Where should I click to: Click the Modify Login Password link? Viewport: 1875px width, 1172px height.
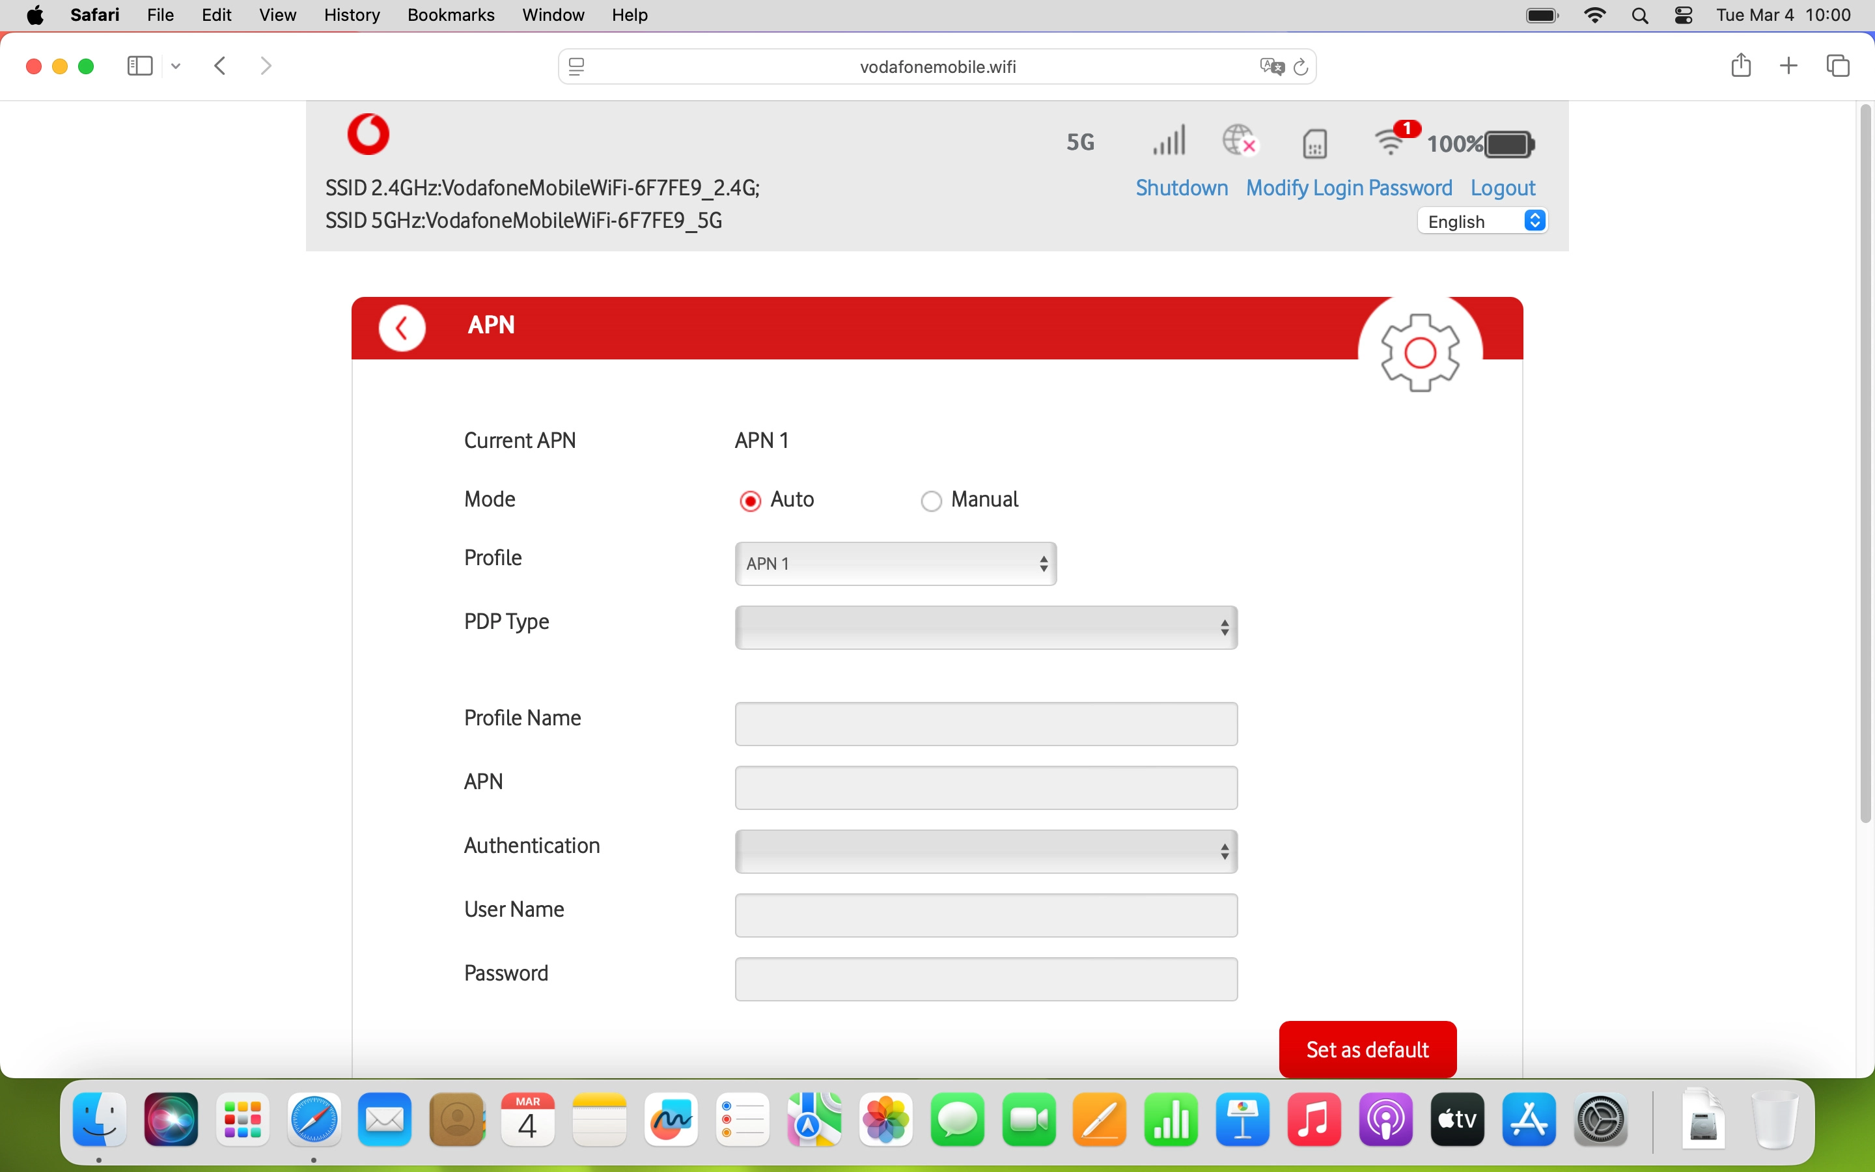point(1348,188)
